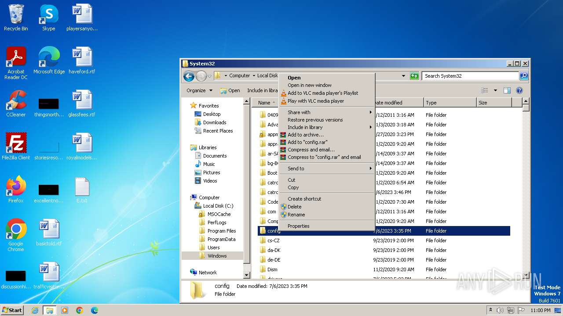Select Add to "config.rar"
This screenshot has width=563, height=316.
[326, 142]
